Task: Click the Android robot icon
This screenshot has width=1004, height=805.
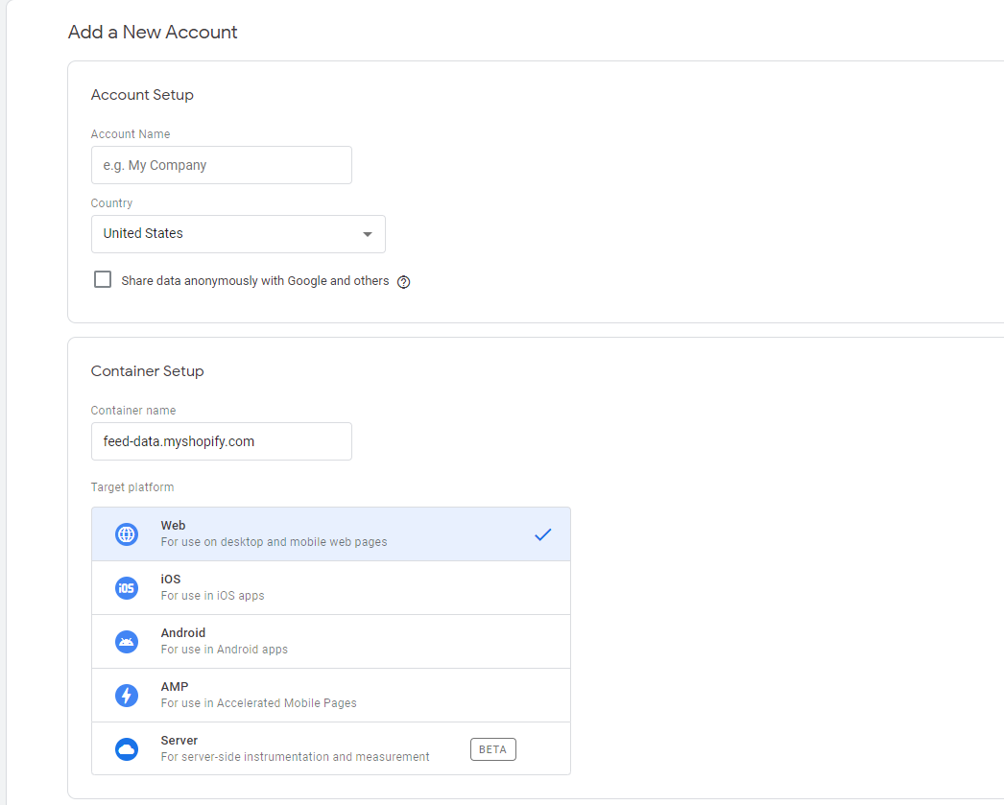Action: point(127,642)
